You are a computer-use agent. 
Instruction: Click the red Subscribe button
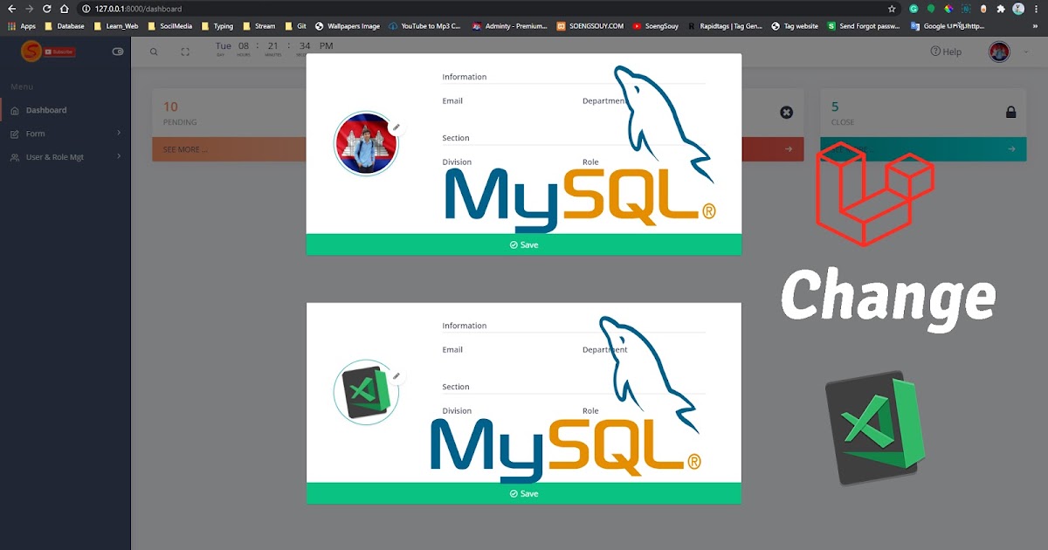tap(60, 52)
